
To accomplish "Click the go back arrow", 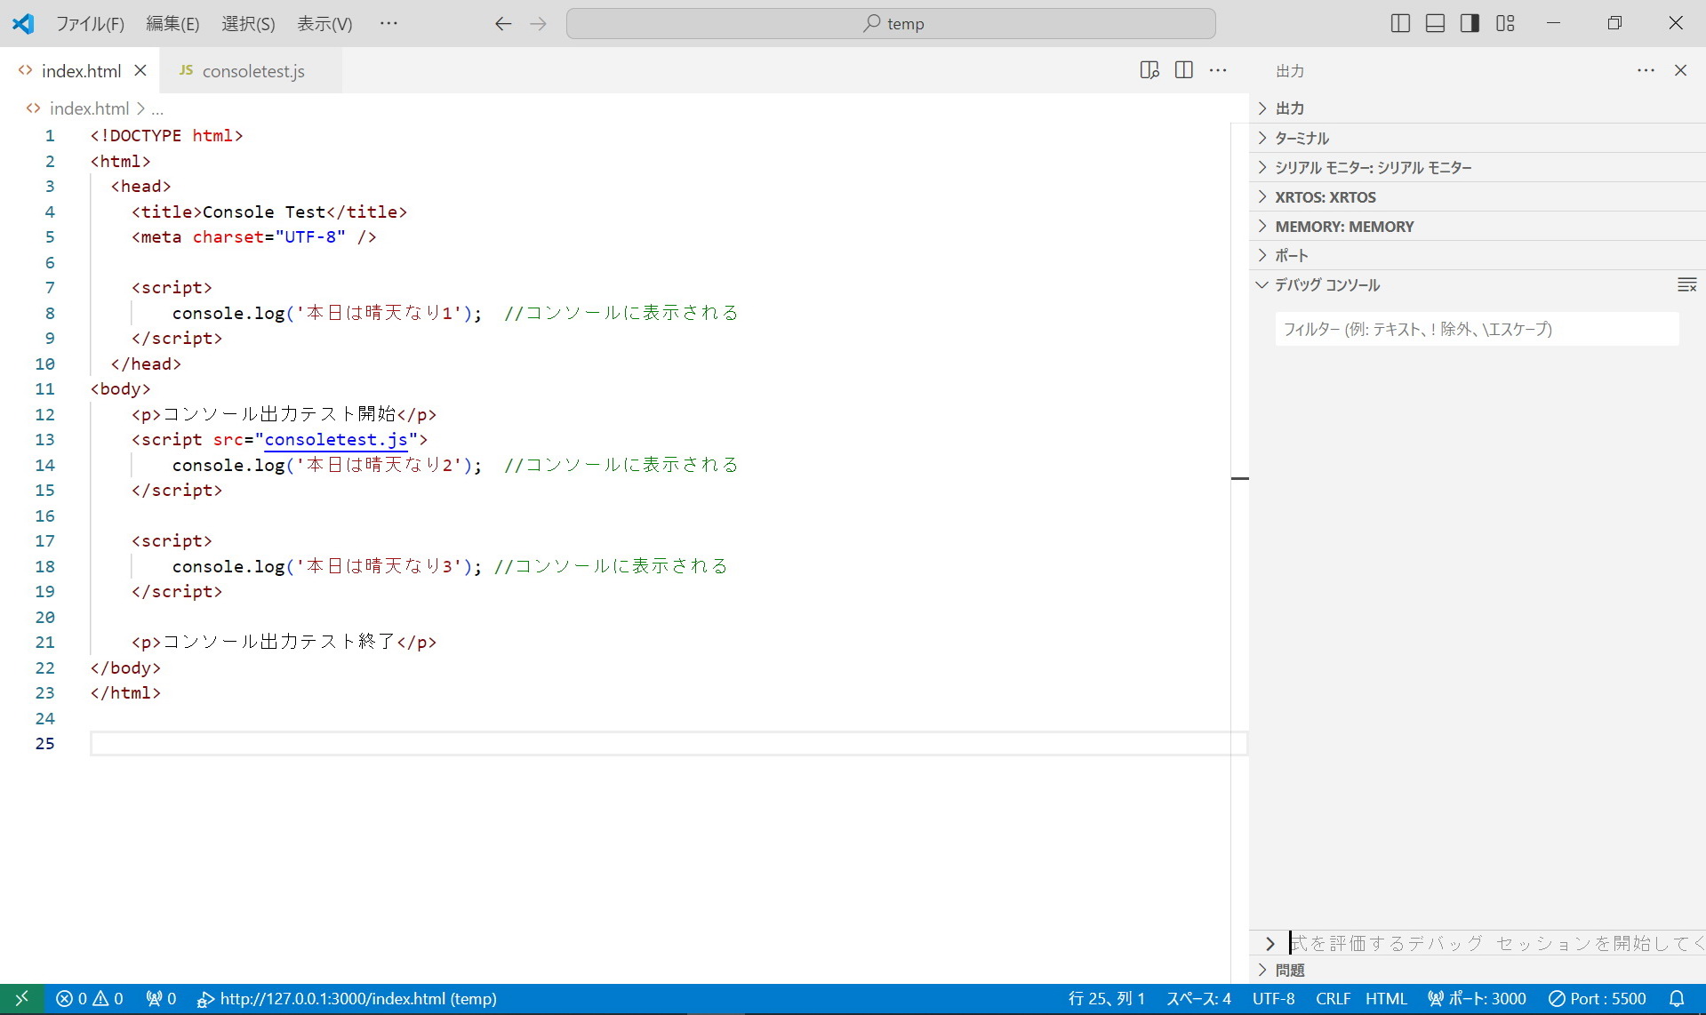I will tap(503, 24).
